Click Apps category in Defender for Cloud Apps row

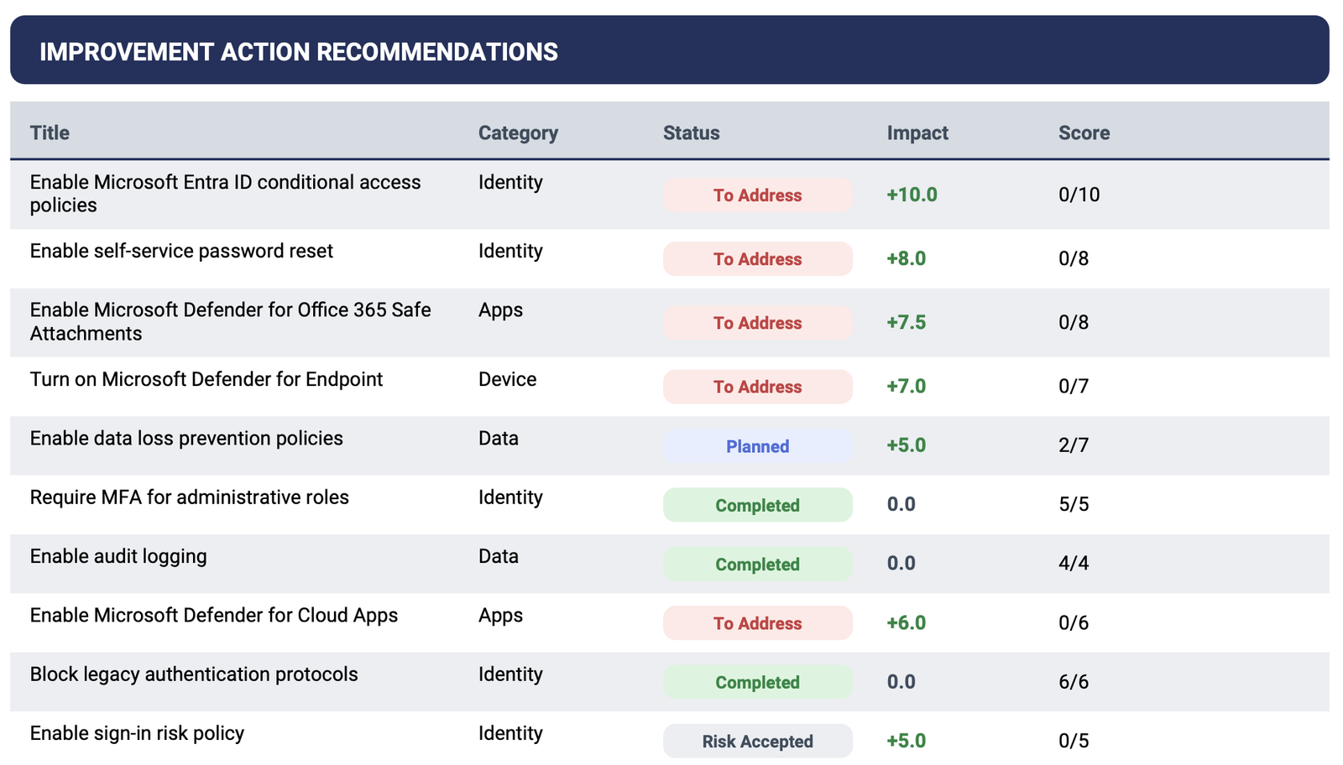pyautogui.click(x=500, y=616)
